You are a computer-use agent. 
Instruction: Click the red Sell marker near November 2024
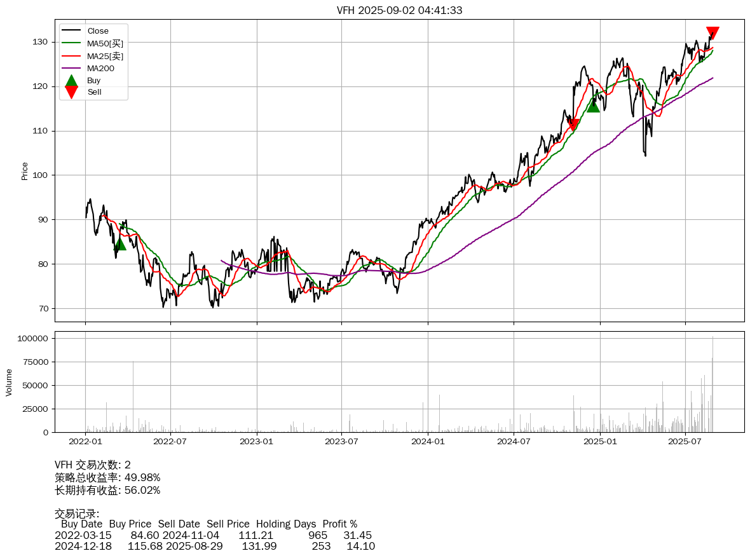(573, 125)
